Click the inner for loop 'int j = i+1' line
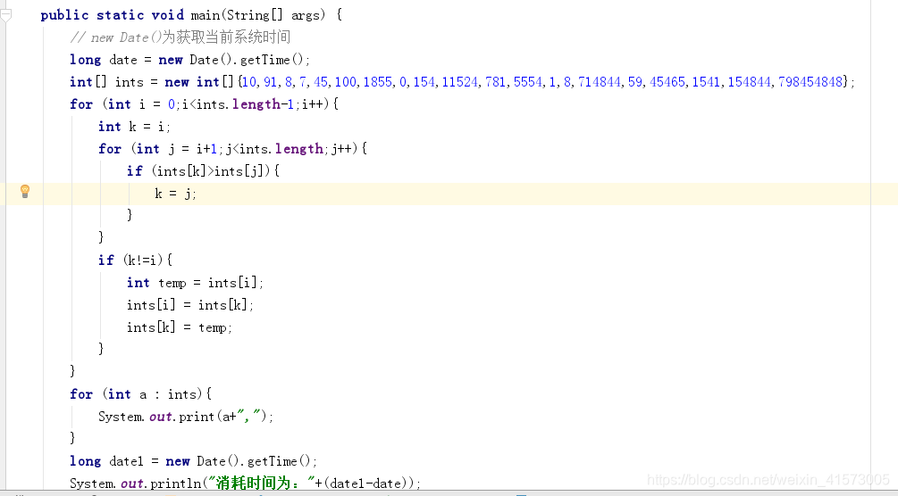The width and height of the screenshot is (898, 496). pos(232,149)
